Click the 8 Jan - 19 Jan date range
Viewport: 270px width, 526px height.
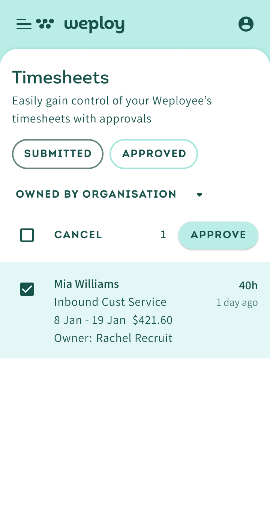90,320
